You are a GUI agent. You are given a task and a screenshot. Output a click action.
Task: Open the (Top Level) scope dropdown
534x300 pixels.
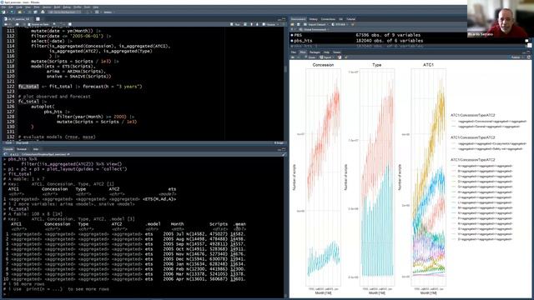tap(23, 142)
